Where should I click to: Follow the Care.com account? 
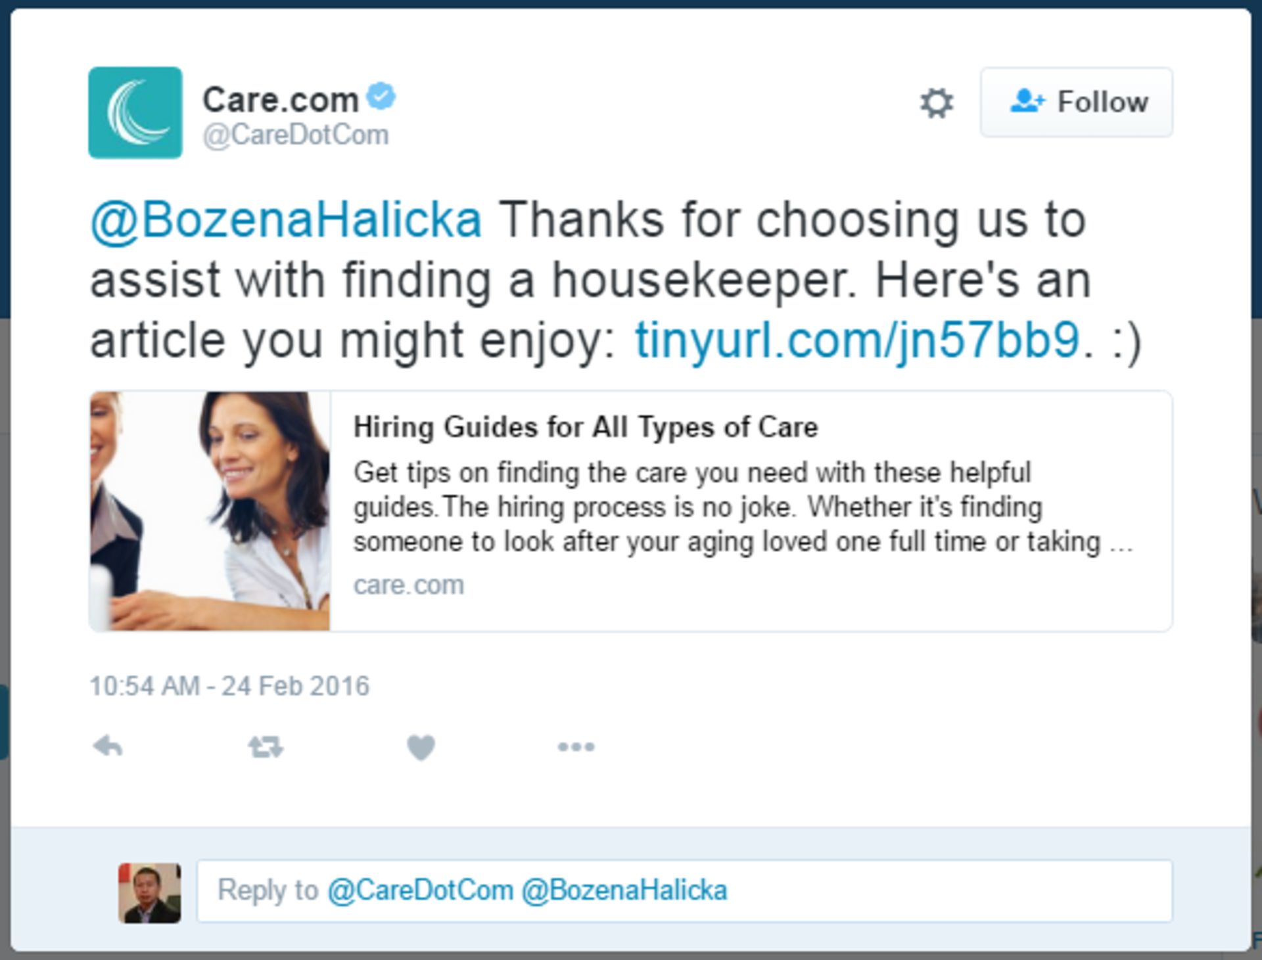coord(1076,103)
